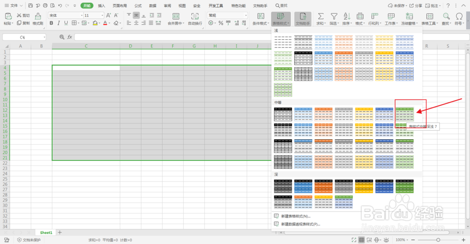
Task: Click the Help question mark icon
Action: [x=448, y=5]
